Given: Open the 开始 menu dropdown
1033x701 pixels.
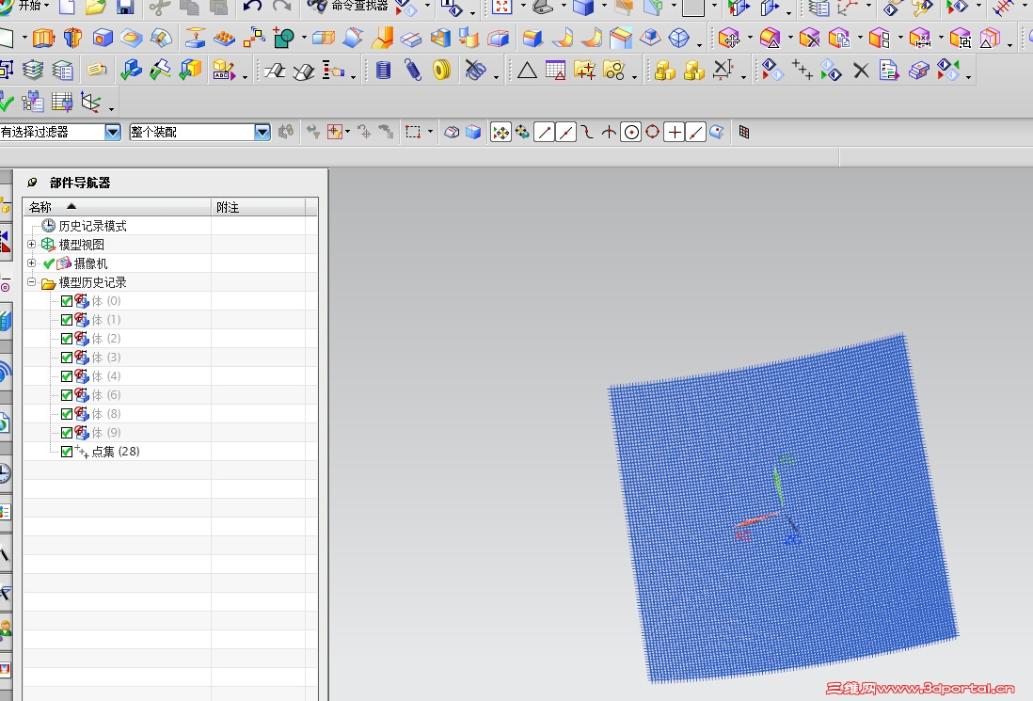Looking at the screenshot, I should tap(33, 6).
